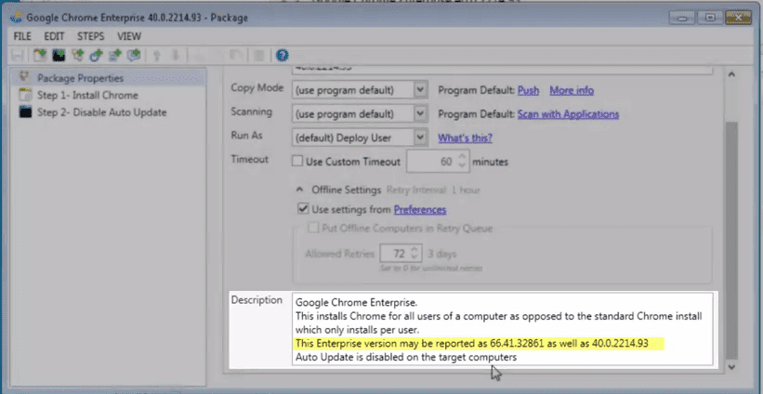This screenshot has height=394, width=763.
Task: Open the What's this? link
Action: pos(465,138)
